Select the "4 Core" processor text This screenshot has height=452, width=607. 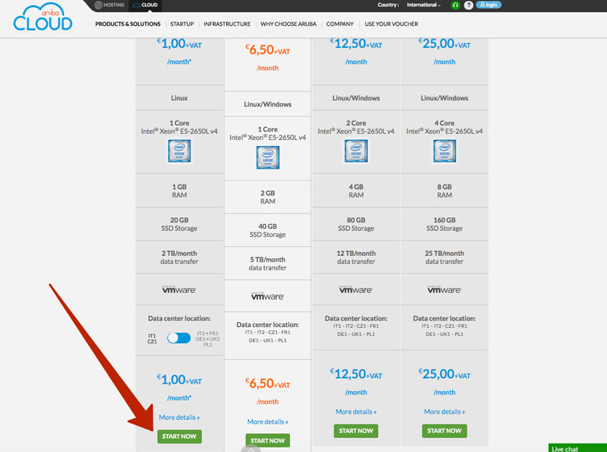444,123
